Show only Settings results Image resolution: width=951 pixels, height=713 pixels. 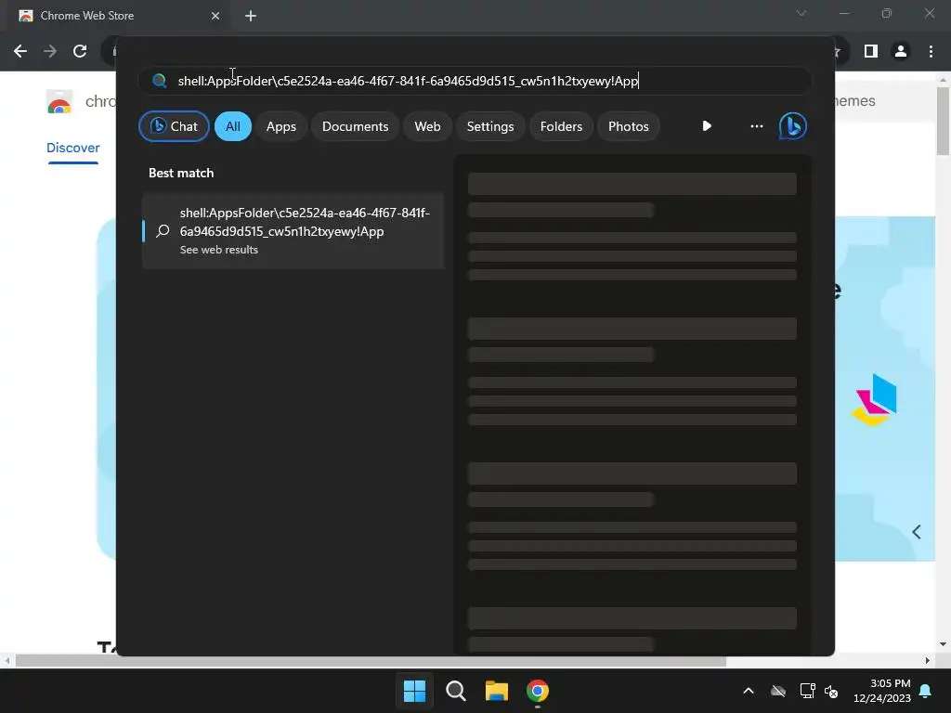click(490, 126)
